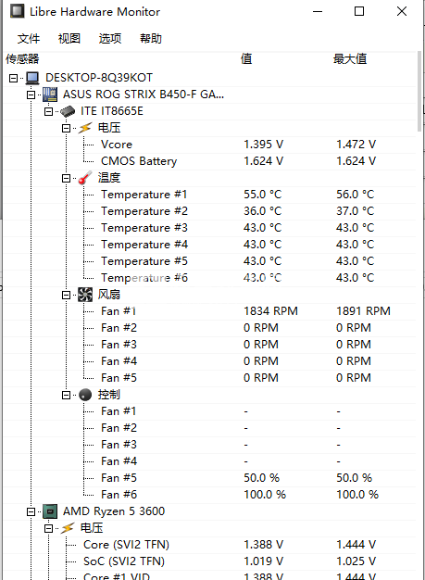Viewport: 425px width, 580px height.
Task: Click the 1891 RPM maximum value
Action: pyautogui.click(x=363, y=311)
